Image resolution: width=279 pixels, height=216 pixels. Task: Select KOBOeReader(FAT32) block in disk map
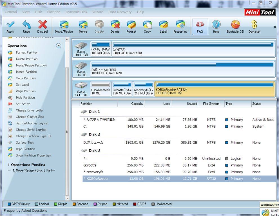click(215, 89)
